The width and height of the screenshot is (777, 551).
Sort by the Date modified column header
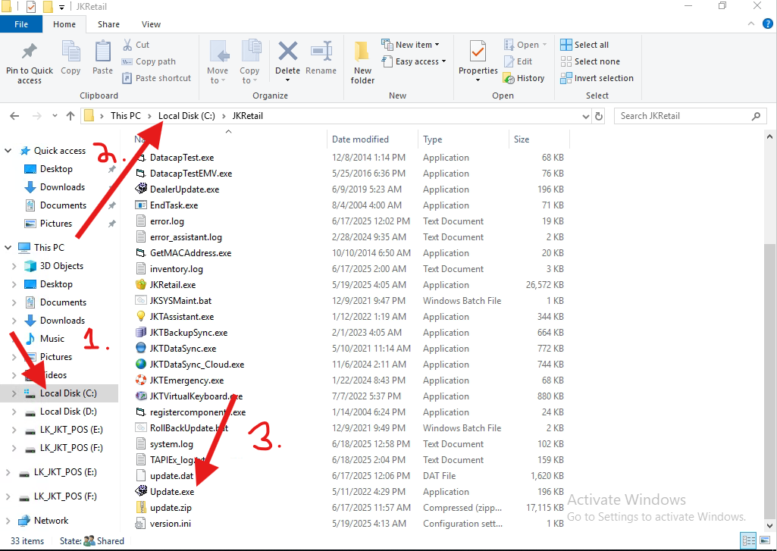pos(373,139)
